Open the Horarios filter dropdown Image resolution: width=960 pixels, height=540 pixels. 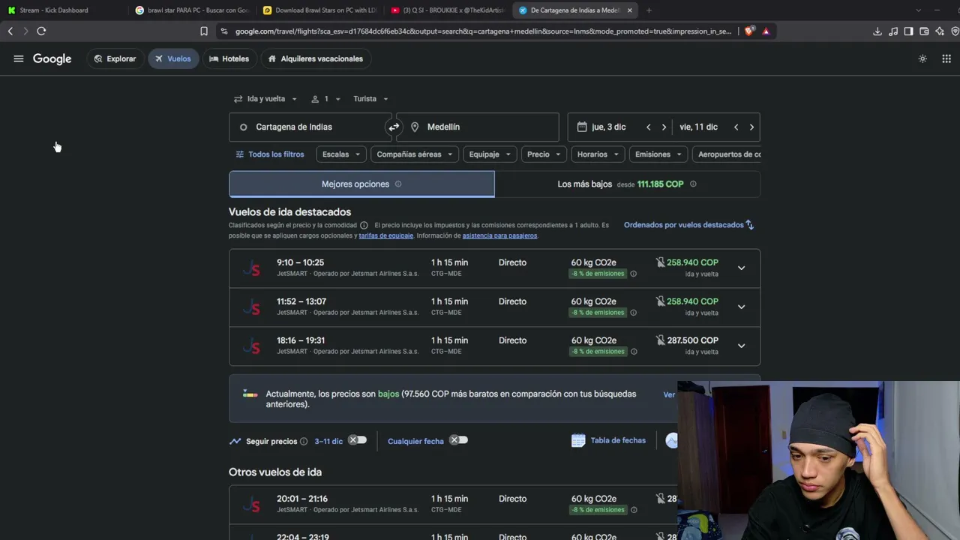pyautogui.click(x=598, y=154)
